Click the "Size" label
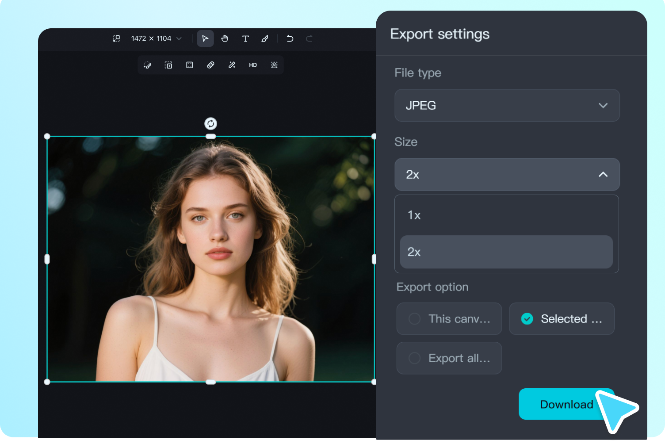Viewport: 665px width, 444px height. tap(406, 142)
